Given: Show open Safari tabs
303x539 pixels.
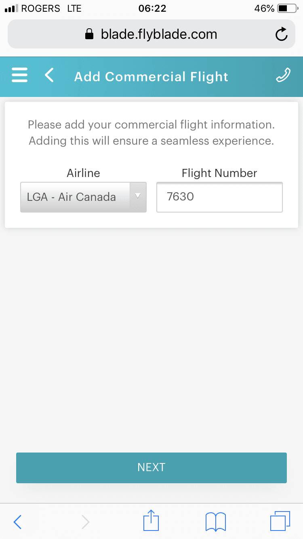Looking at the screenshot, I should (x=280, y=521).
